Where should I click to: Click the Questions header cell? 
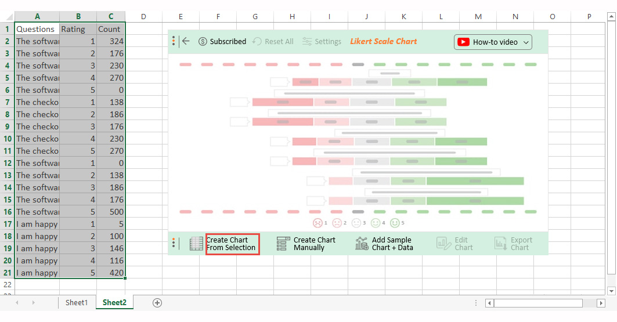click(x=37, y=29)
